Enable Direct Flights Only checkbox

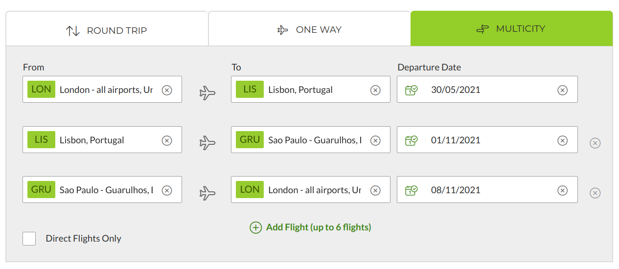29,239
